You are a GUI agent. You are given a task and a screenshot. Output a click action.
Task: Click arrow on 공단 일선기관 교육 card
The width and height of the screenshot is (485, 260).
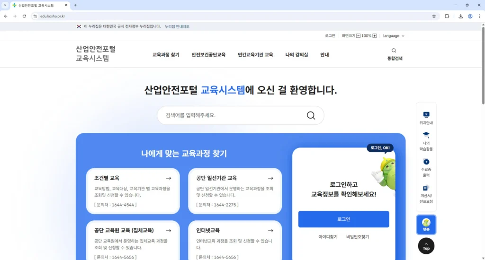(x=270, y=178)
